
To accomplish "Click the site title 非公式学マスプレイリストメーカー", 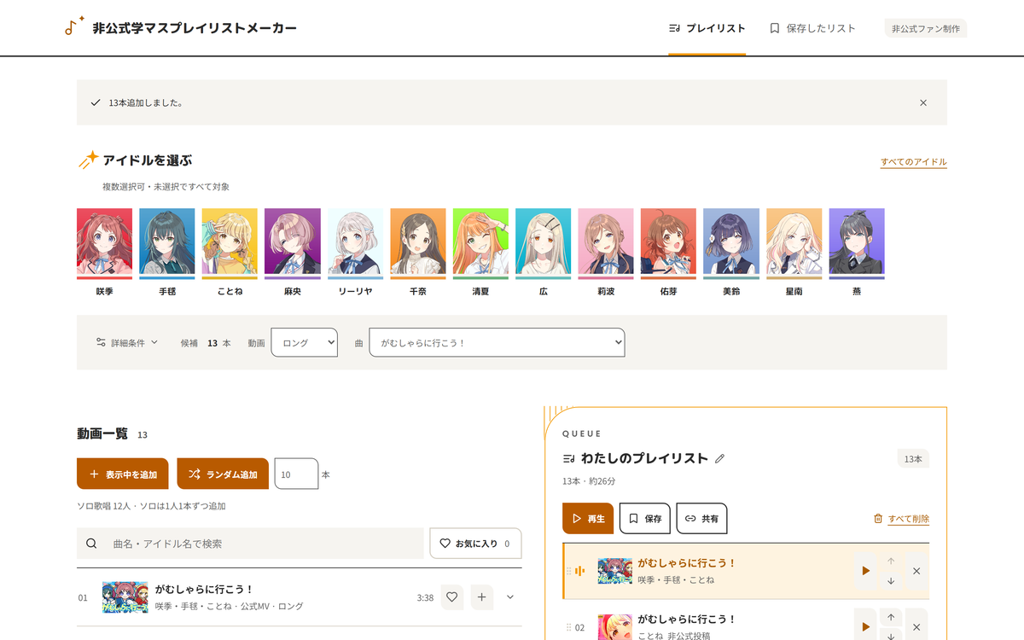I will (195, 28).
